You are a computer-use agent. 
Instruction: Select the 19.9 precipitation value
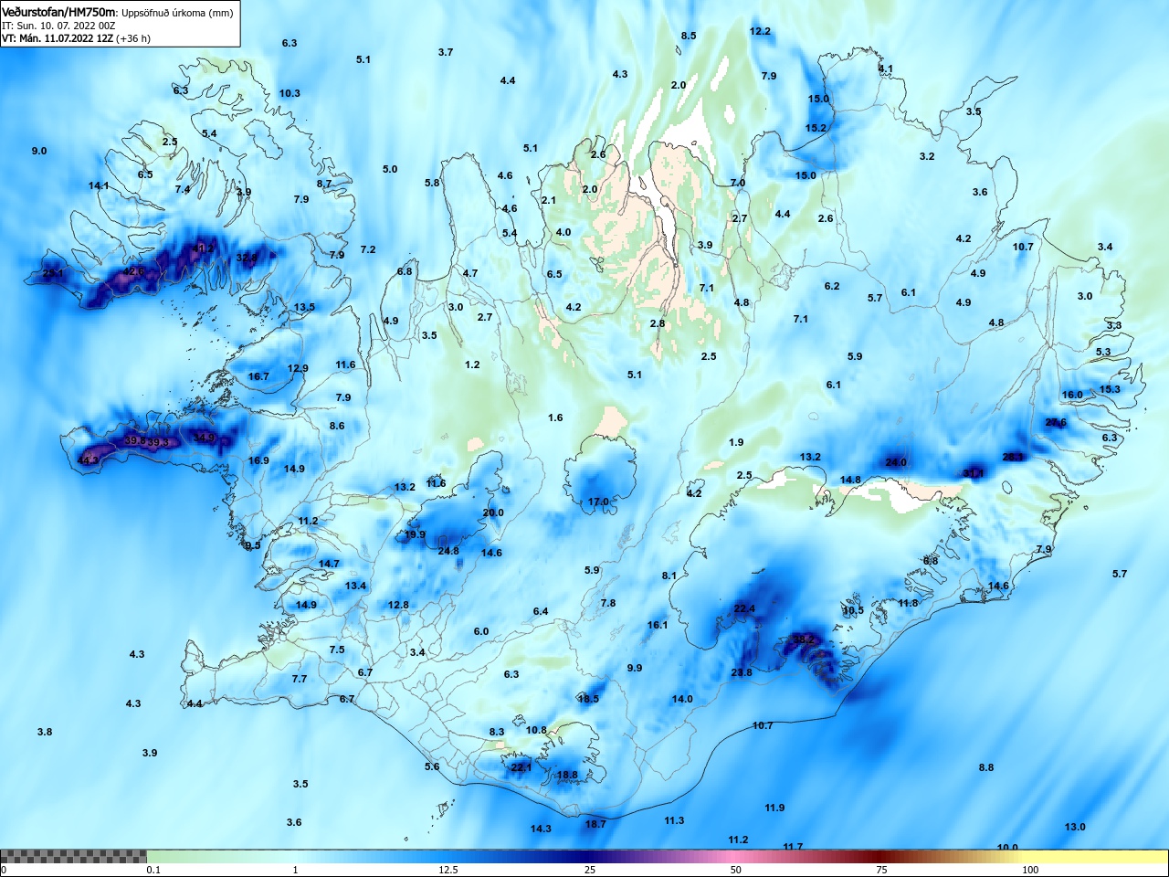point(415,534)
